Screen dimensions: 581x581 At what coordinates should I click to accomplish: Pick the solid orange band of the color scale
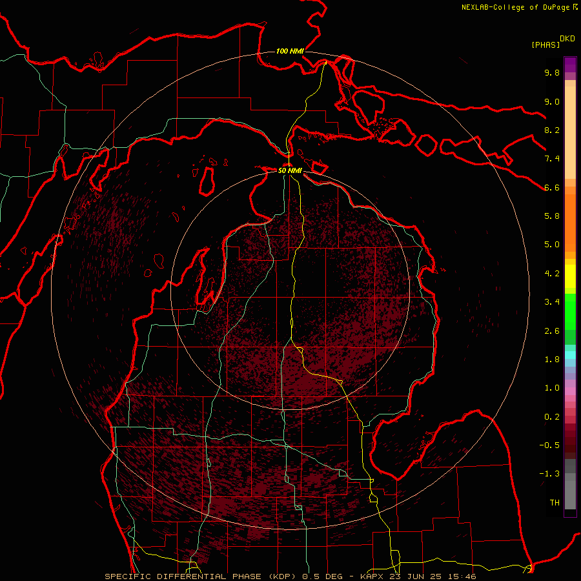(570, 222)
